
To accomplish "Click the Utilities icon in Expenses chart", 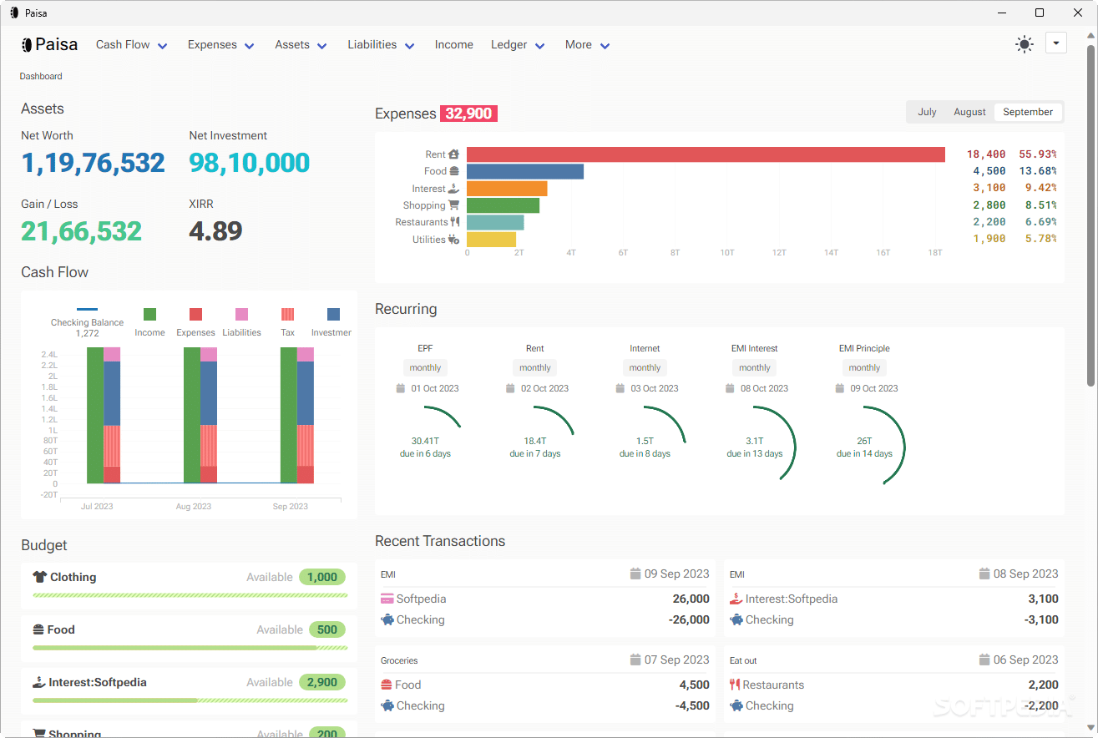I will (454, 240).
